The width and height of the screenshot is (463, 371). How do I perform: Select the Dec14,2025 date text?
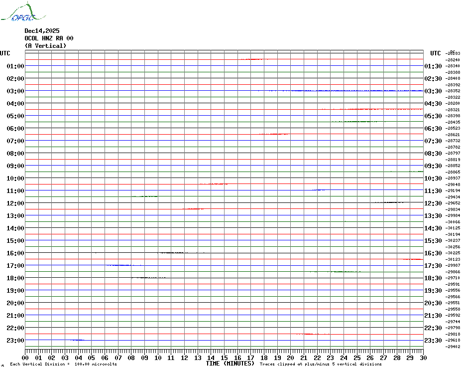[42, 31]
